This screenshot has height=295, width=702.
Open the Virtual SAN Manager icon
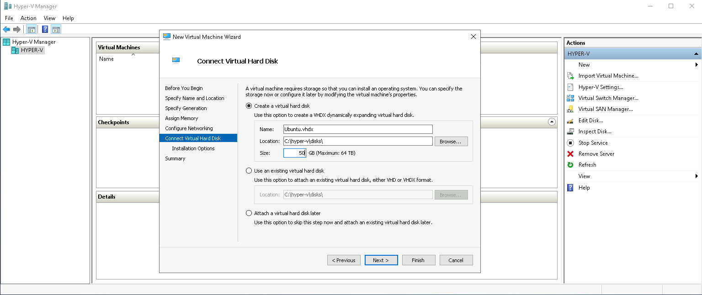tap(570, 109)
